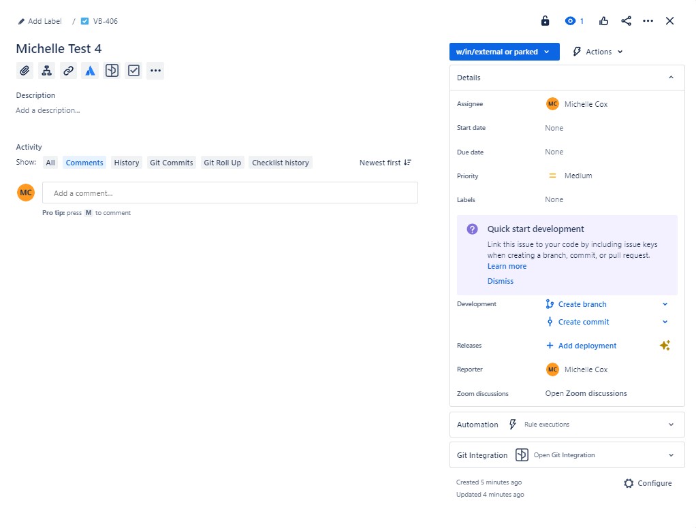The image size is (696, 528).
Task: Open Git integration icon under the title
Action: 112,71
